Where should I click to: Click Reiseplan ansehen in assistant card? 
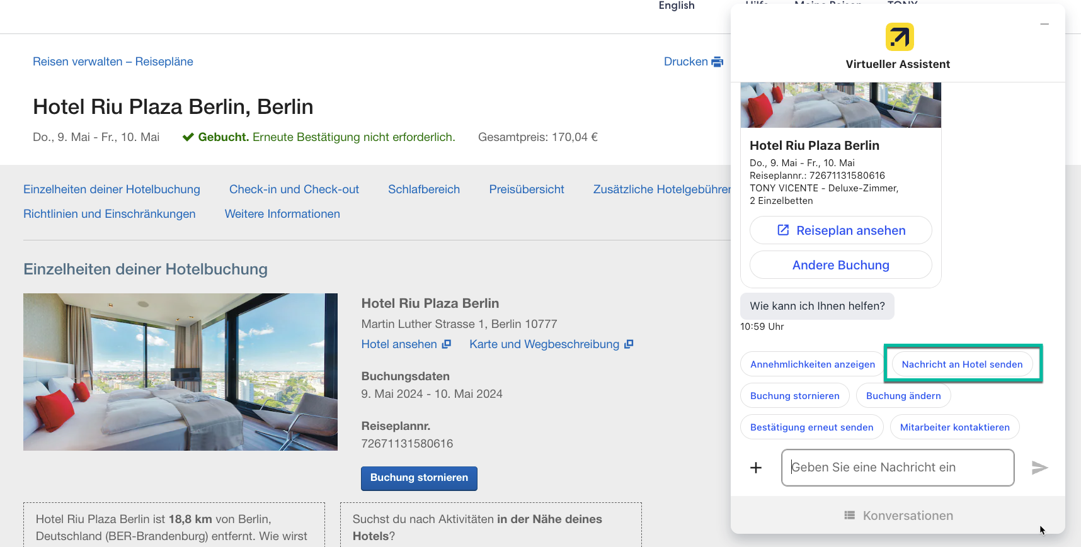pyautogui.click(x=841, y=230)
